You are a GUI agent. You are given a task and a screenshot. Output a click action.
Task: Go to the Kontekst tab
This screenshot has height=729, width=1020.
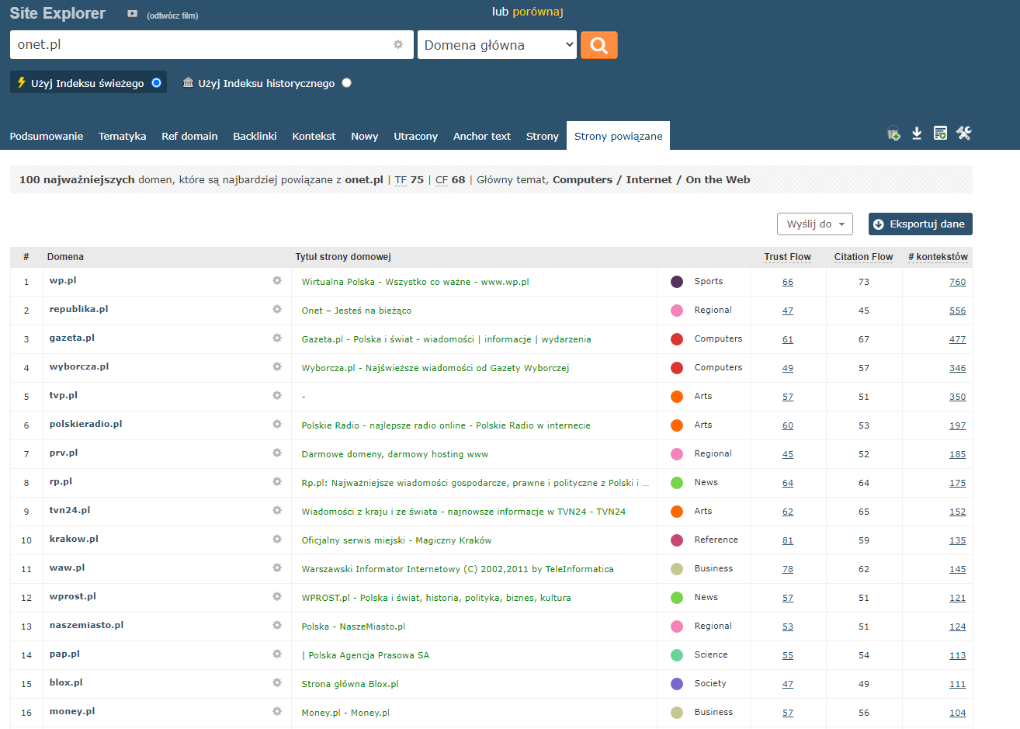[x=314, y=136]
